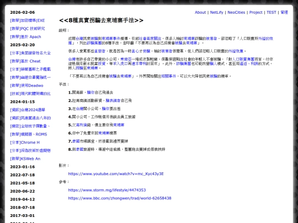Expand the 2022-07-18 date group
Image resolution: width=298 pixels, height=223 pixels.
coord(23,175)
